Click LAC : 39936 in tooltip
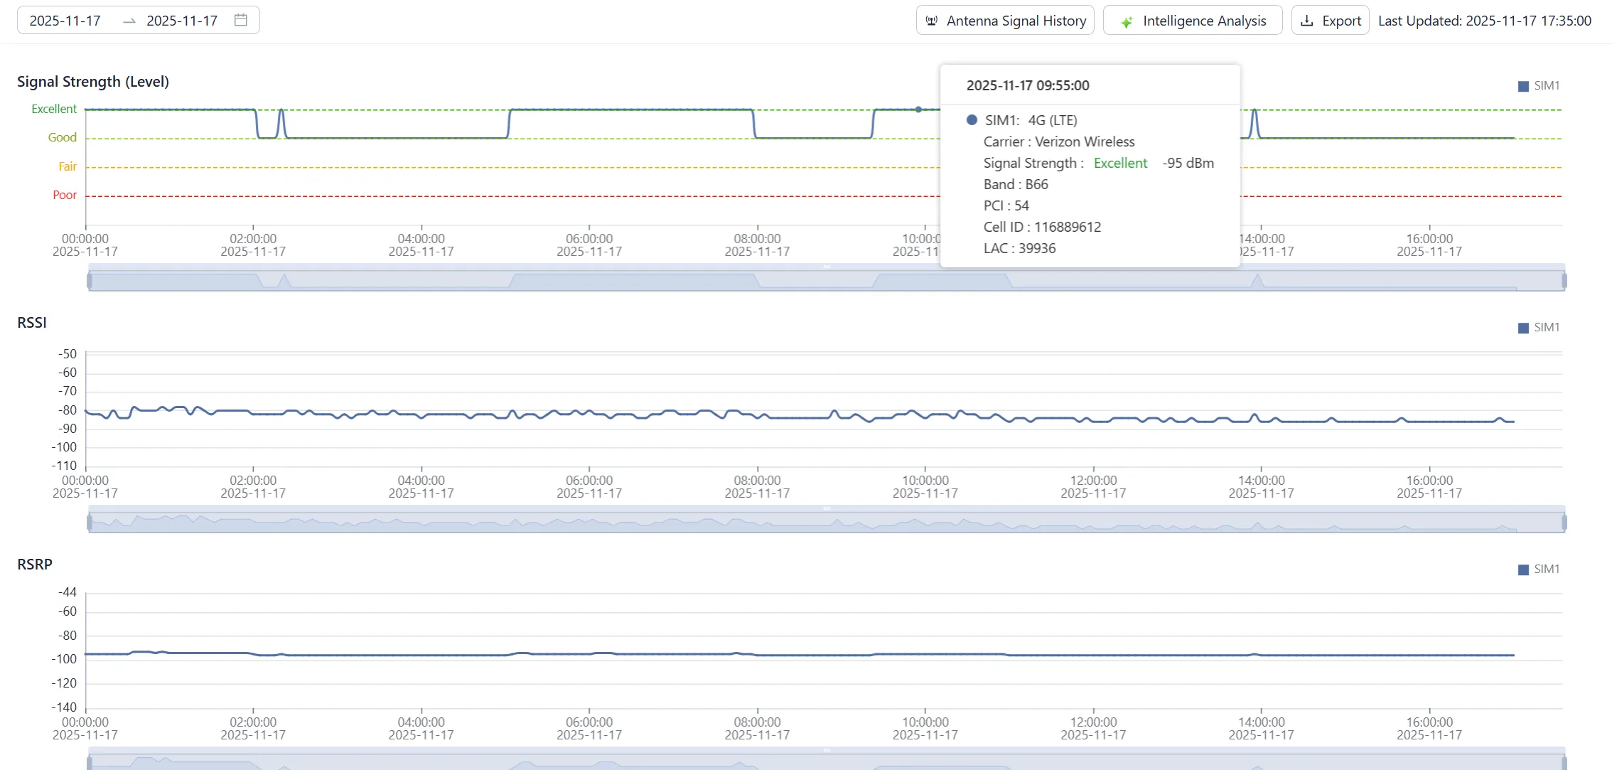The height and width of the screenshot is (770, 1612). [x=1020, y=248]
